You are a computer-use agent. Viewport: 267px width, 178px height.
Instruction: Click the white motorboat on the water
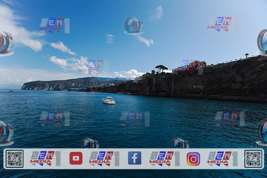pos(109,100)
